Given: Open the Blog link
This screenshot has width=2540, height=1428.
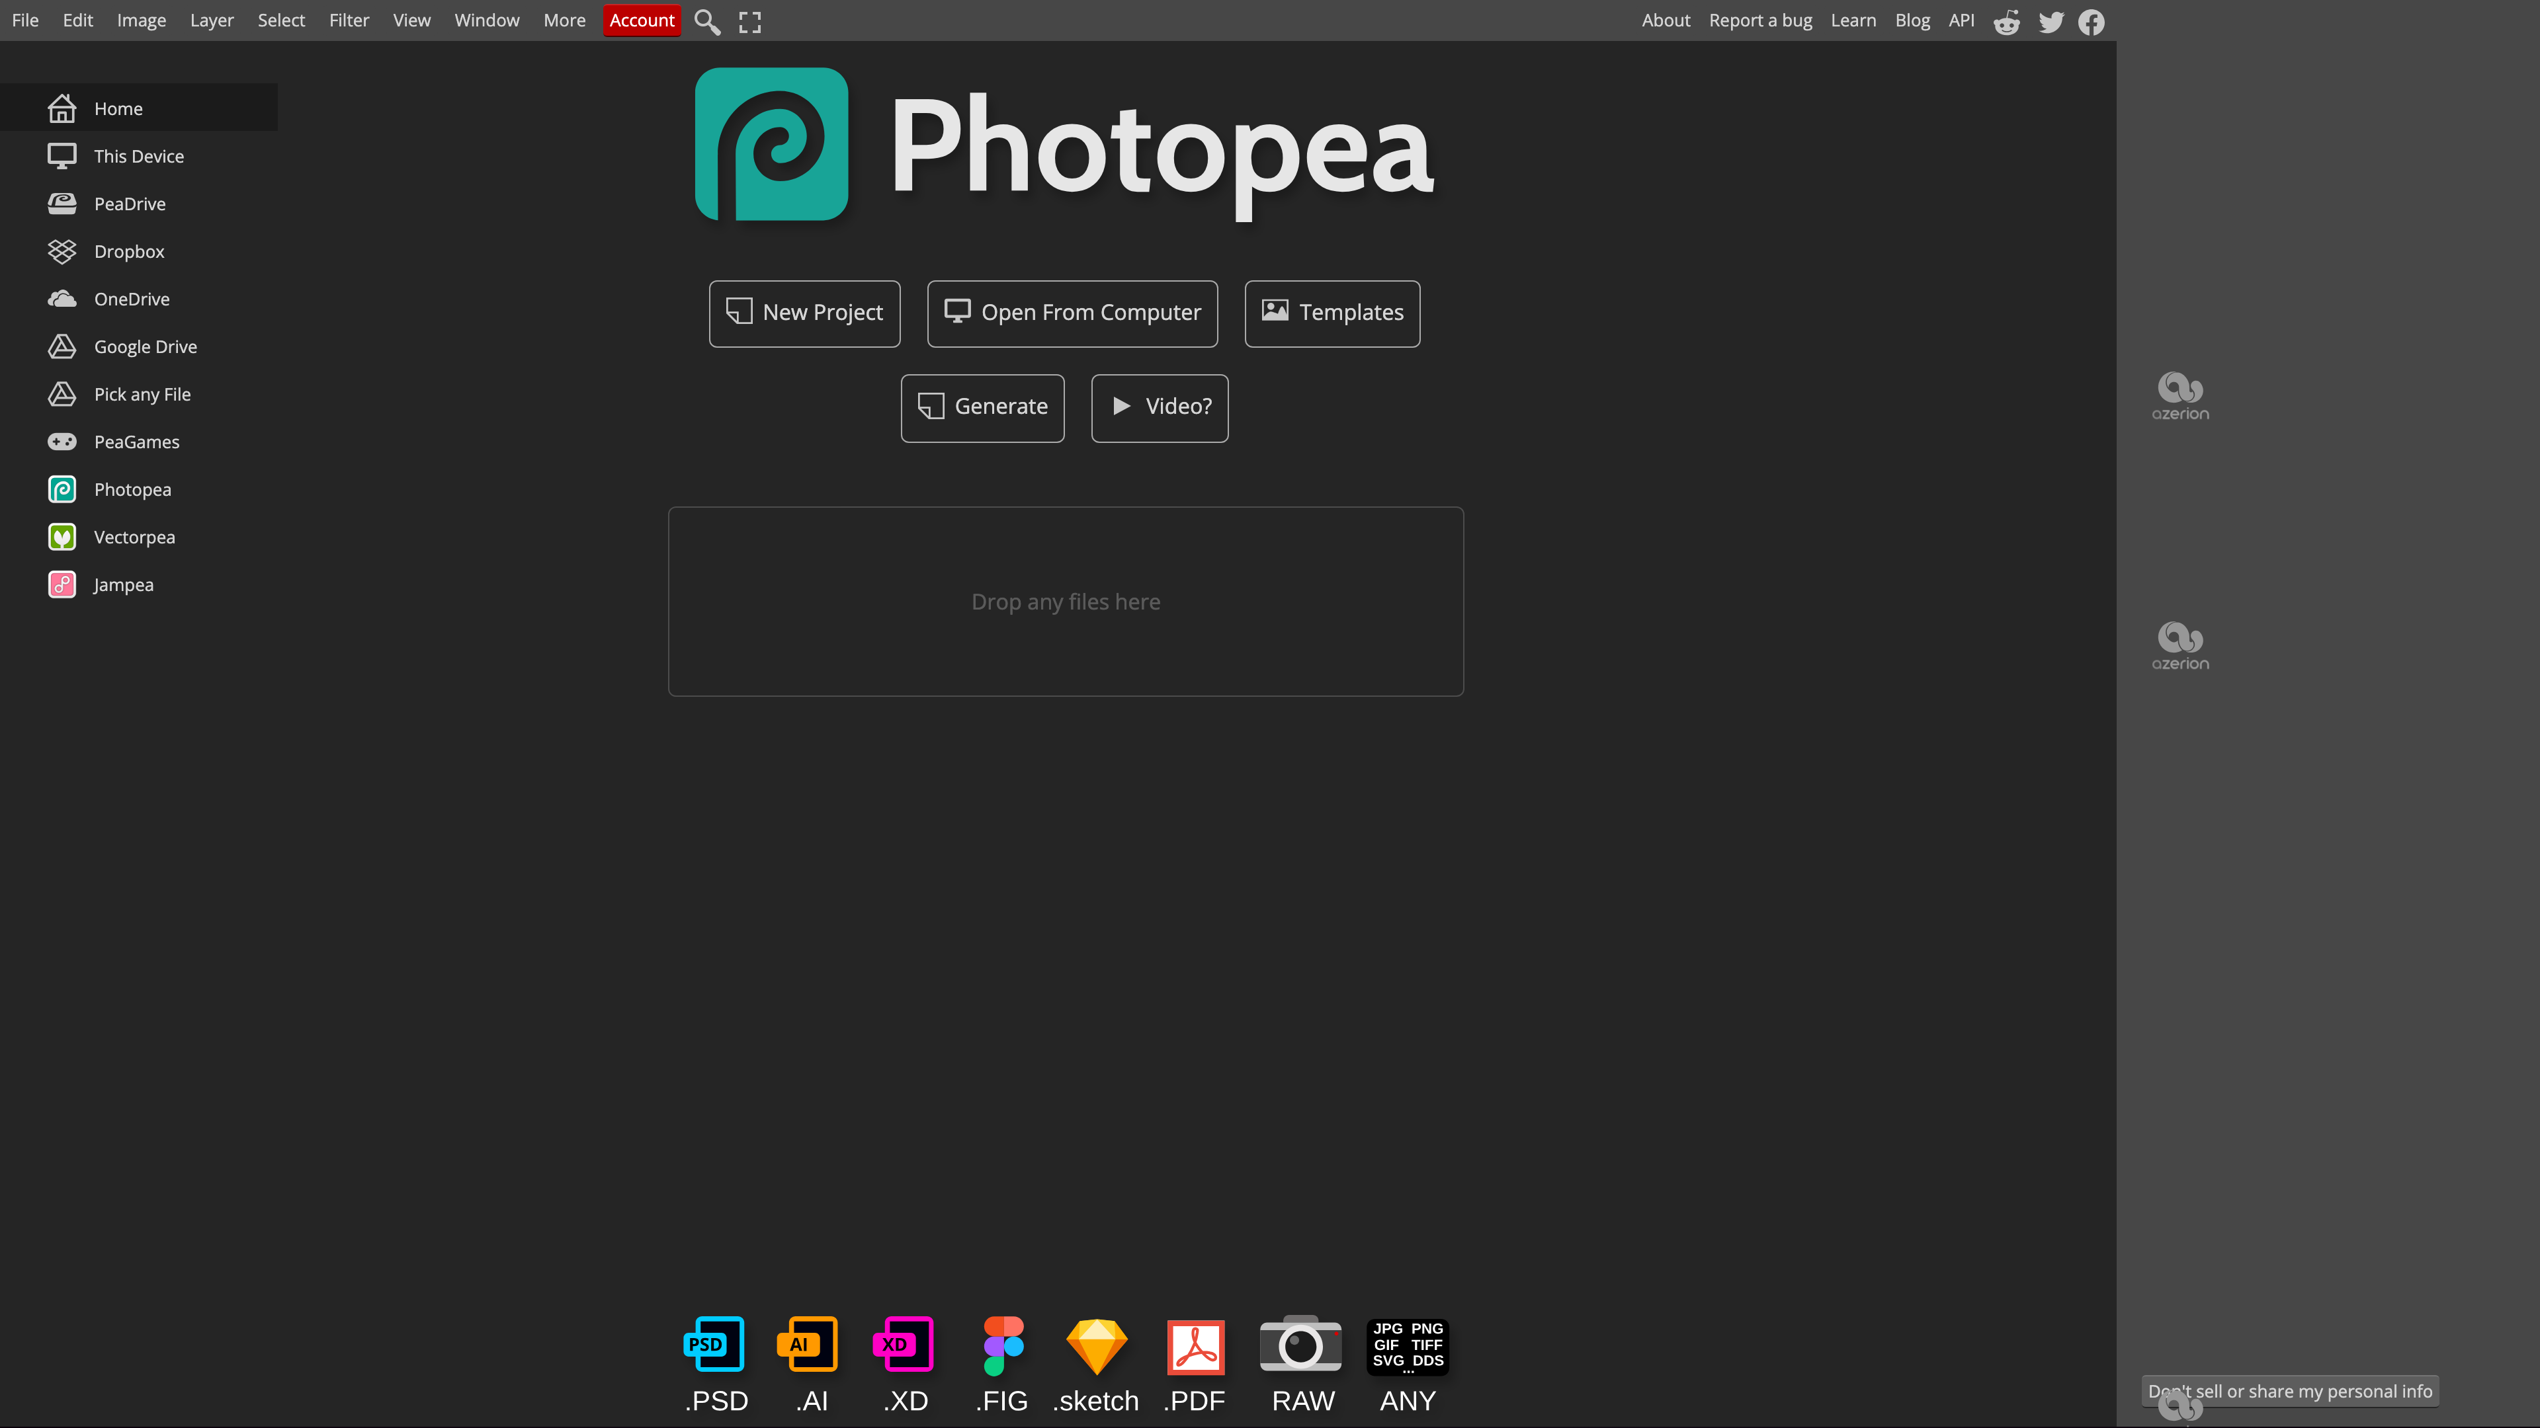Looking at the screenshot, I should [1912, 20].
